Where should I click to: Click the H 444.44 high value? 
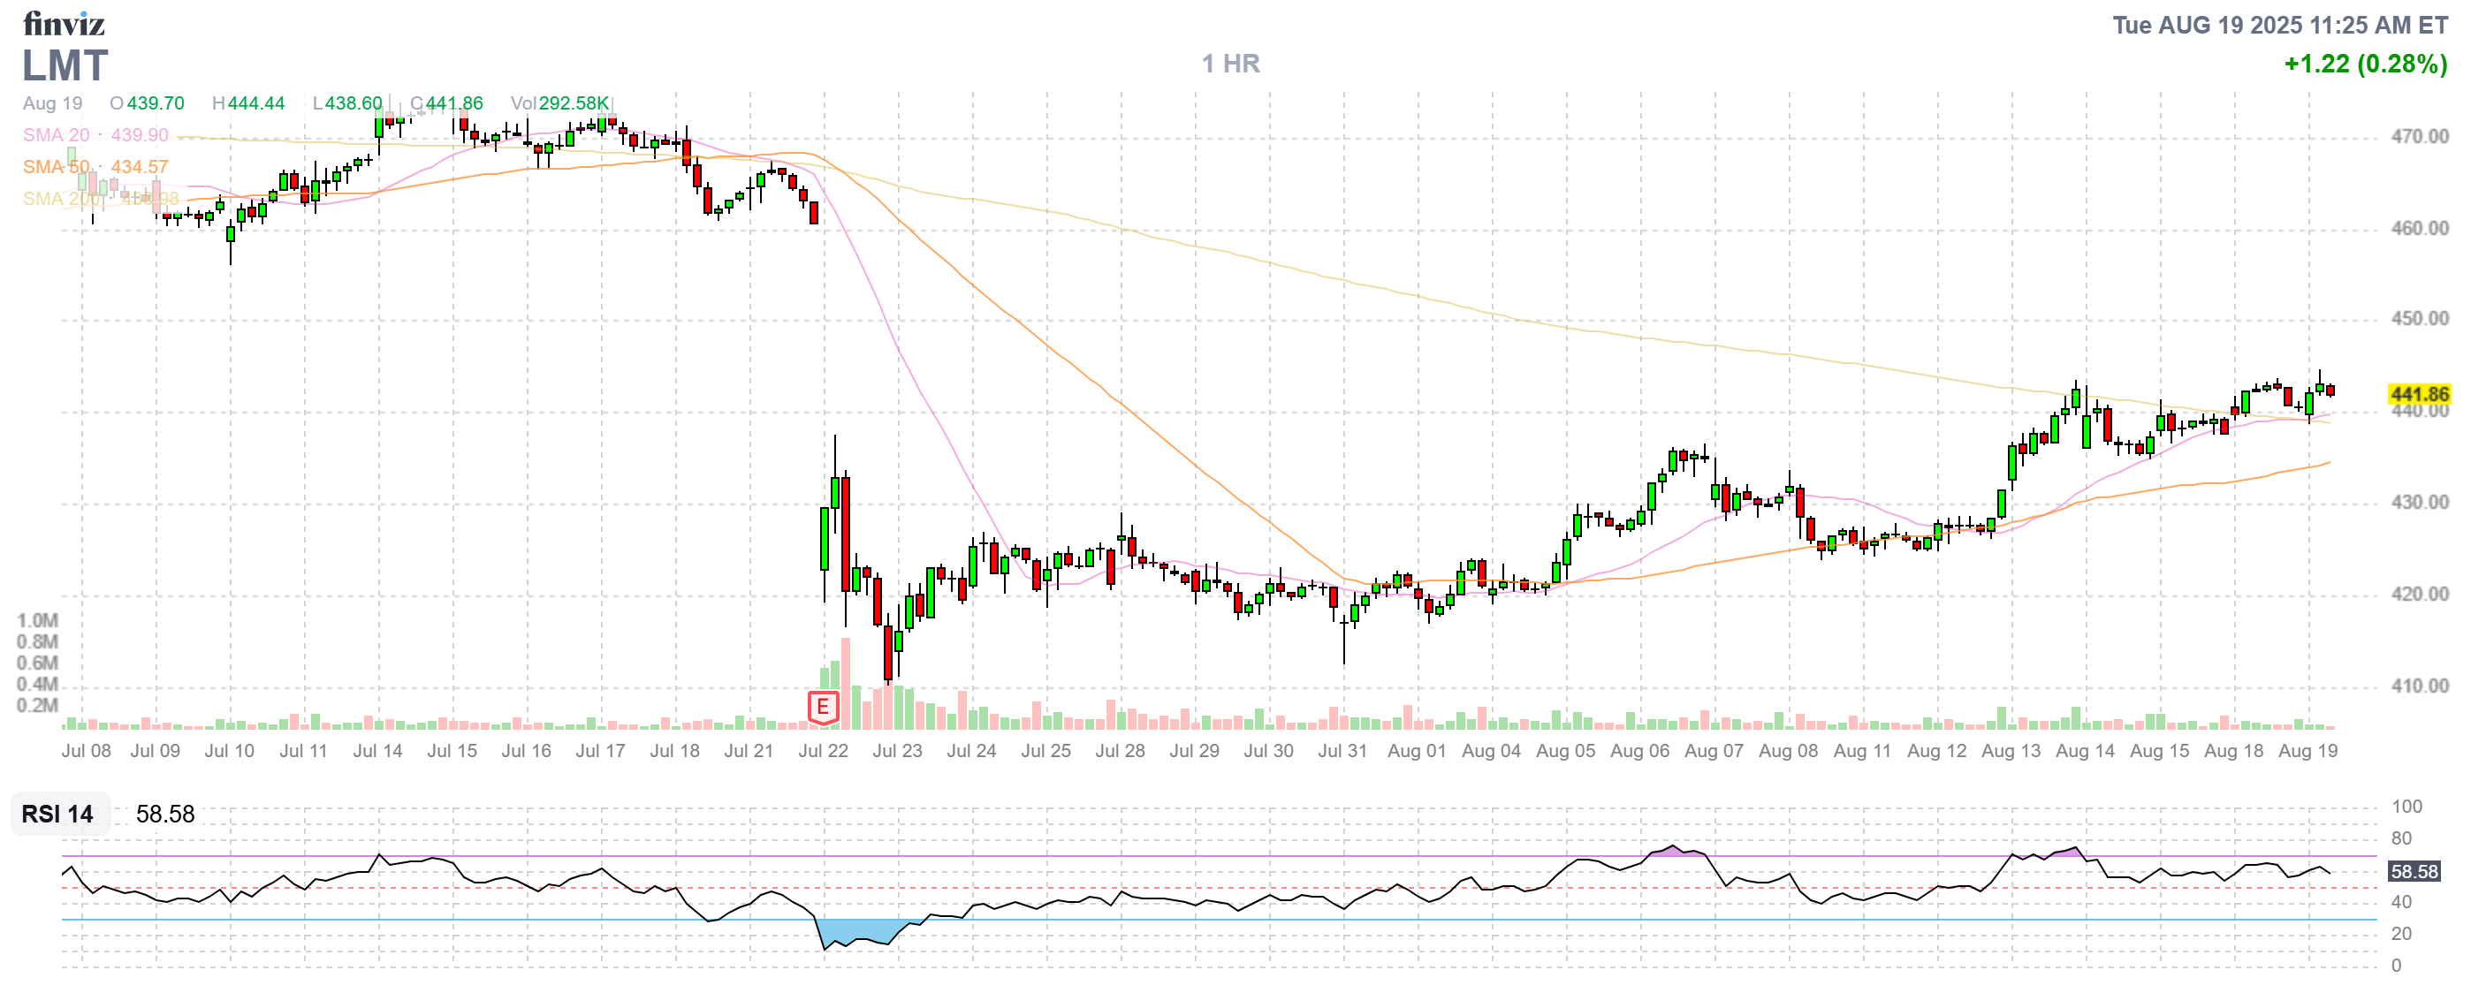(x=248, y=102)
